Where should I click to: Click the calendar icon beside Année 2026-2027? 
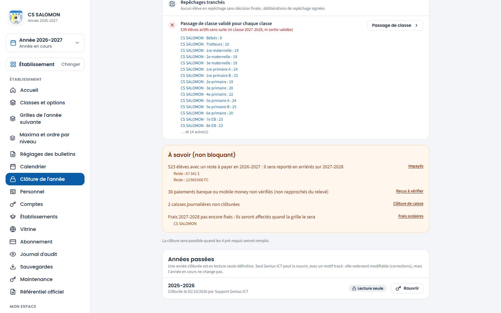click(13, 43)
